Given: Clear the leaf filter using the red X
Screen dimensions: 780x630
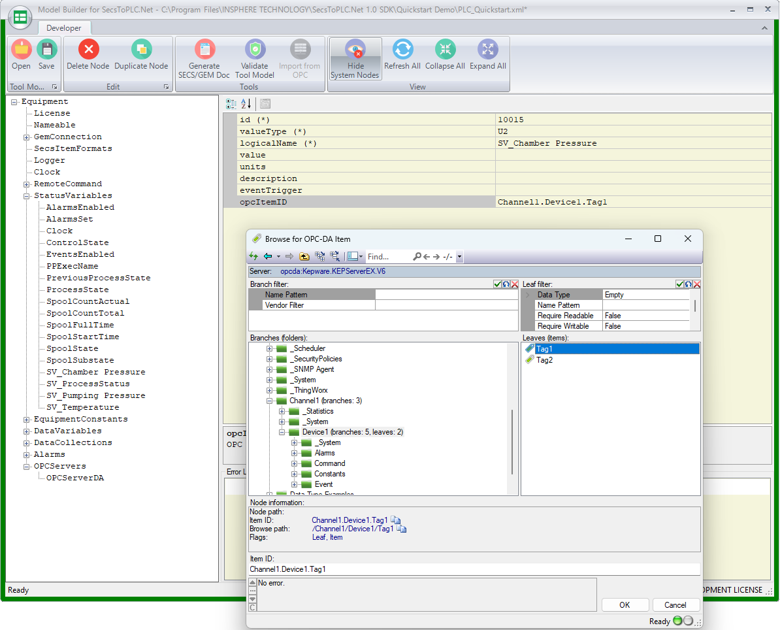Looking at the screenshot, I should [x=697, y=284].
